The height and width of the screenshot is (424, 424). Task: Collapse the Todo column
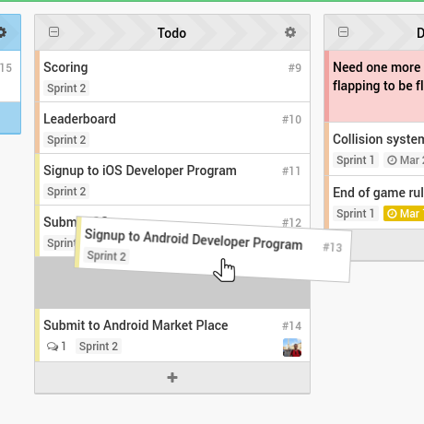[x=53, y=32]
